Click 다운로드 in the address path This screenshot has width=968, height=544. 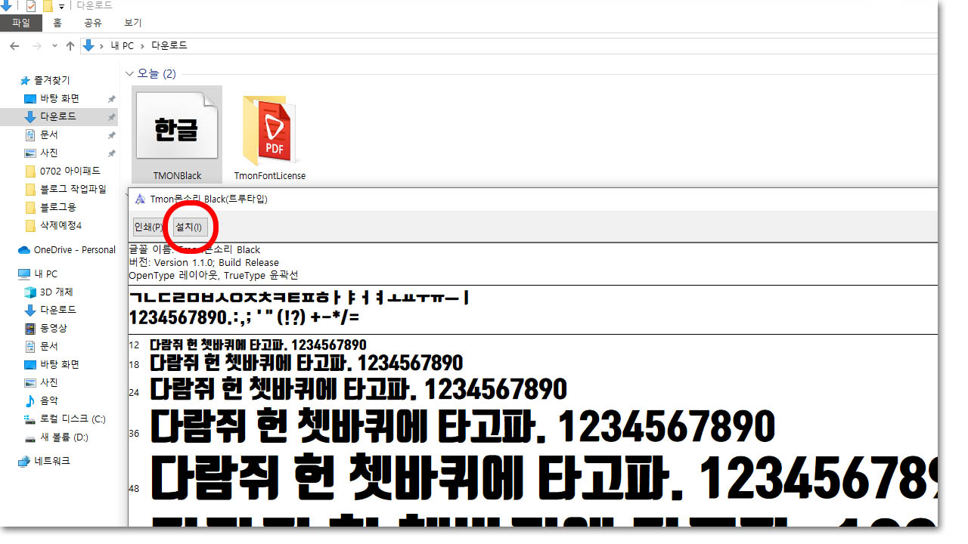tap(169, 46)
